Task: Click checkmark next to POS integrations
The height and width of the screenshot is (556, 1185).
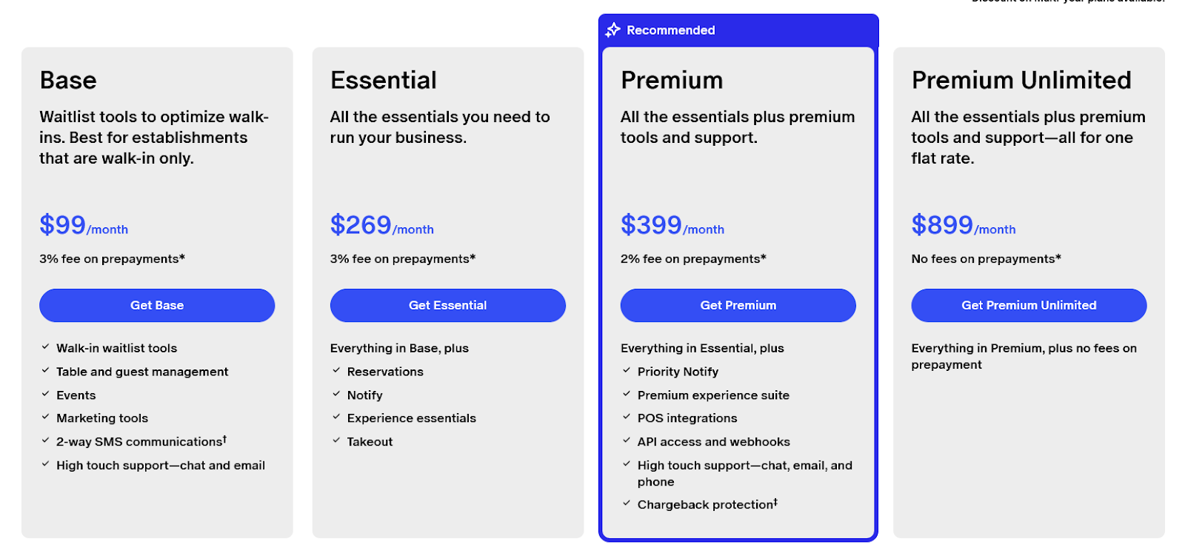Action: coord(627,418)
